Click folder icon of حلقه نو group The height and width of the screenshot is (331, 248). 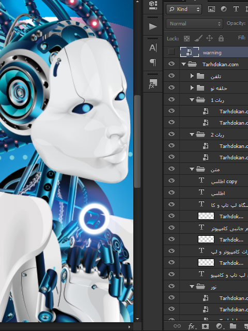click(200, 87)
